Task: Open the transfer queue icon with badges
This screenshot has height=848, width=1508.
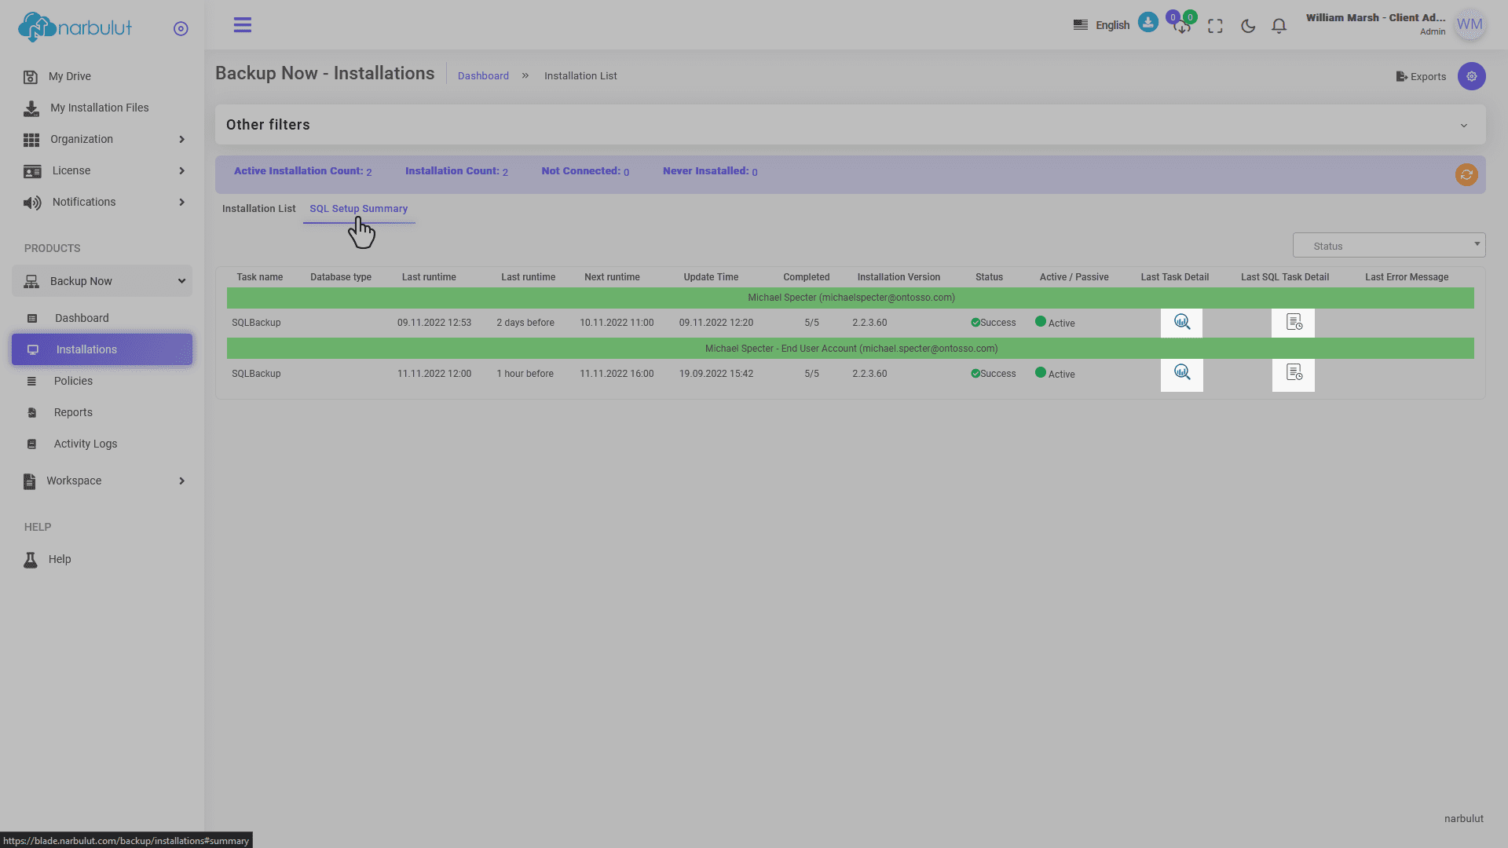Action: click(x=1181, y=24)
